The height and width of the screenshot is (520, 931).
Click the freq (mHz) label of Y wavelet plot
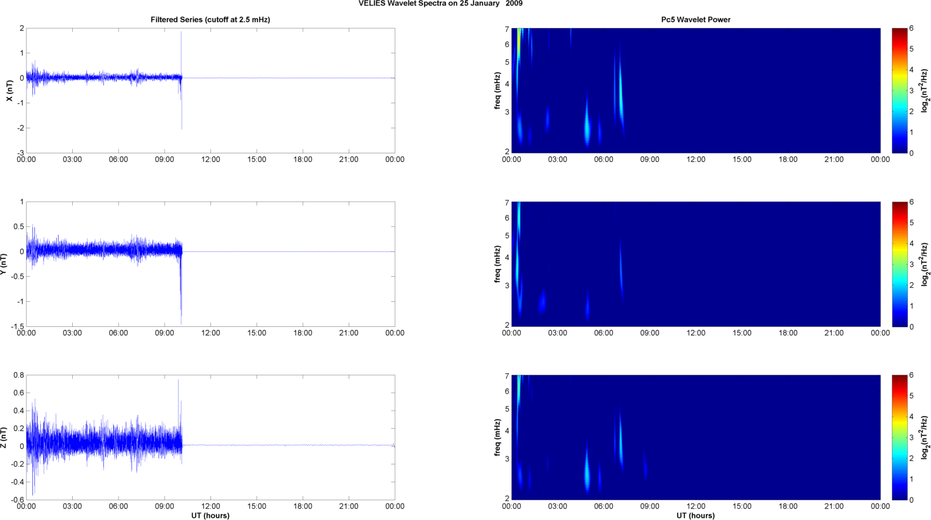[x=498, y=264]
